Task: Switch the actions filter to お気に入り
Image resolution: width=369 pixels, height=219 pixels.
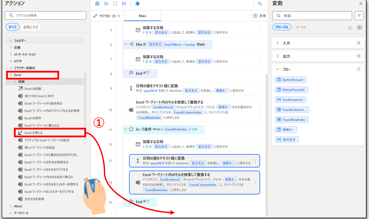Action: [30, 27]
